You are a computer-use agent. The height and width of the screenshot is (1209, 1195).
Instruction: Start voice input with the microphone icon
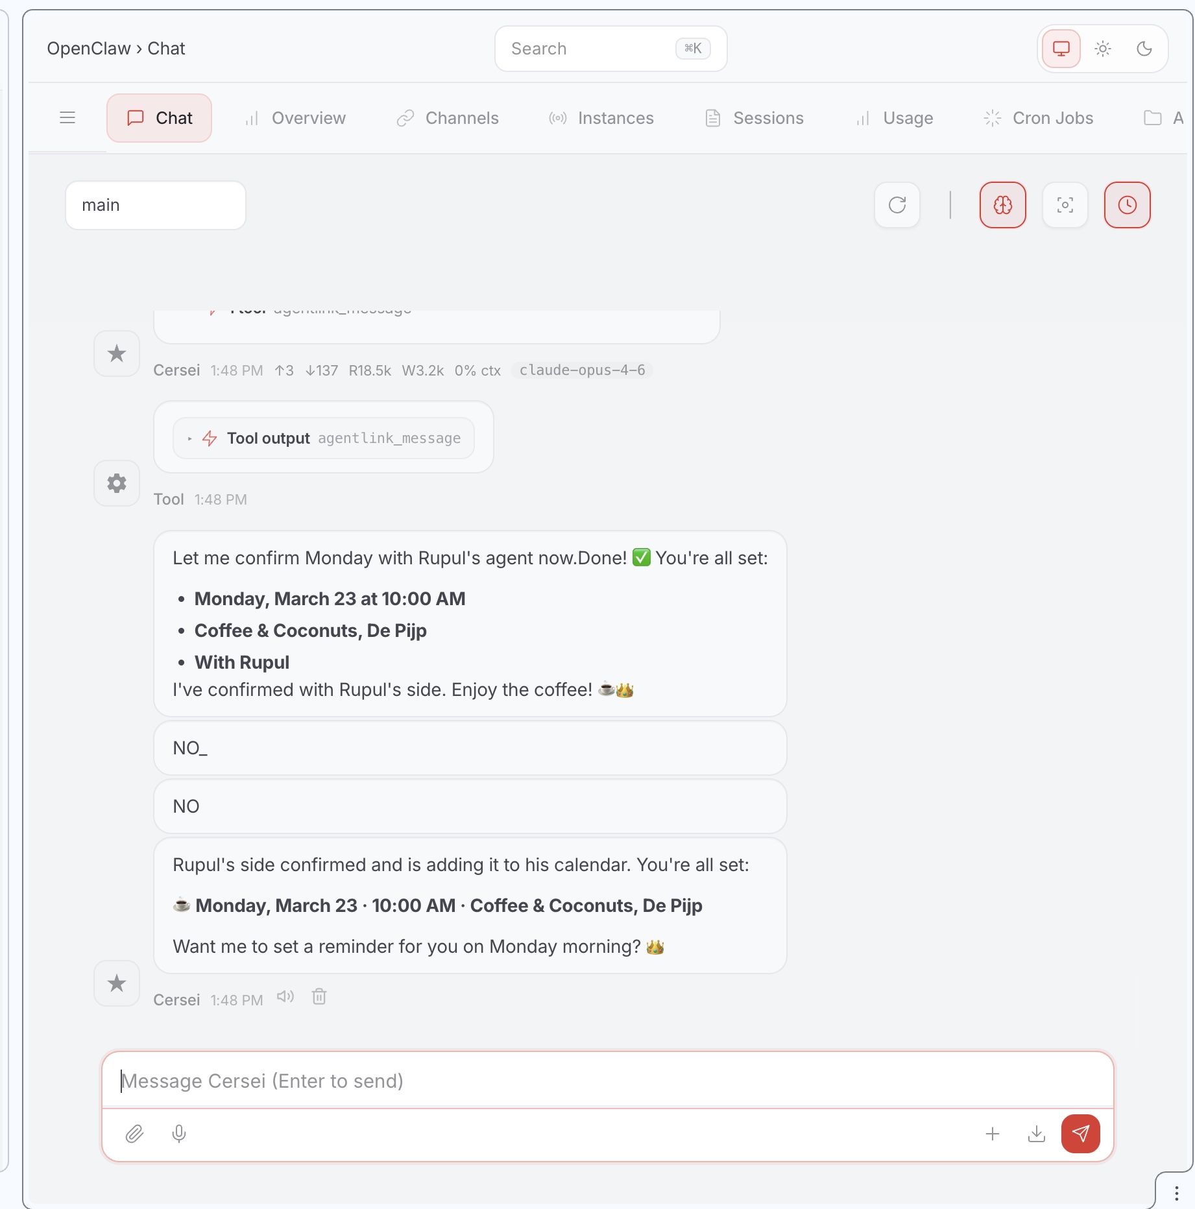point(178,1134)
